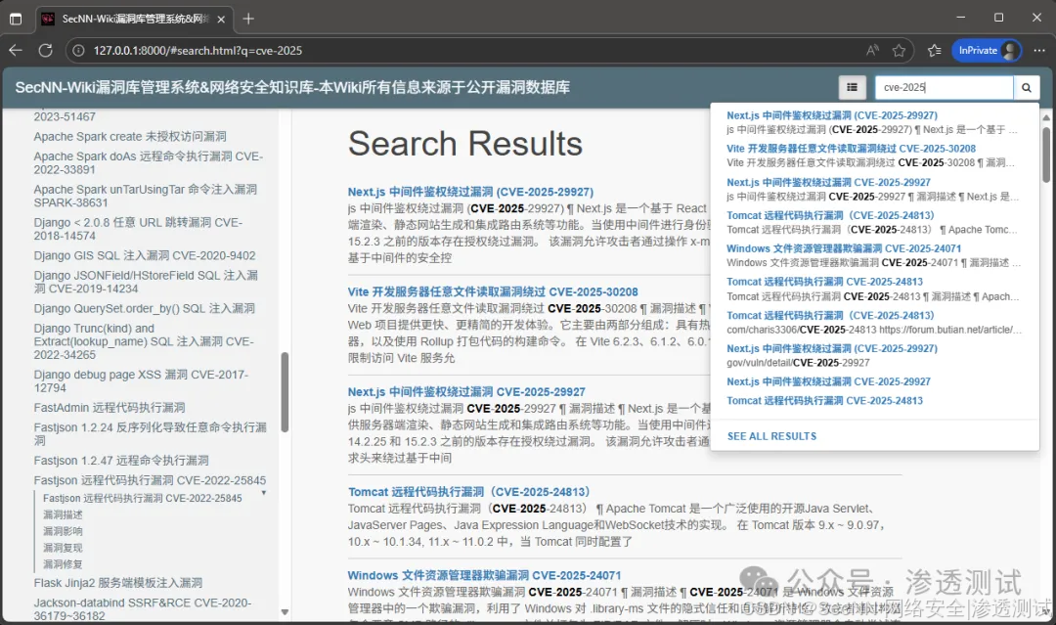Open dropdown result Next.js (CVE-2025-29927) with gov/vuln/detail snippet
Screen dimensions: 1056x625
point(832,348)
